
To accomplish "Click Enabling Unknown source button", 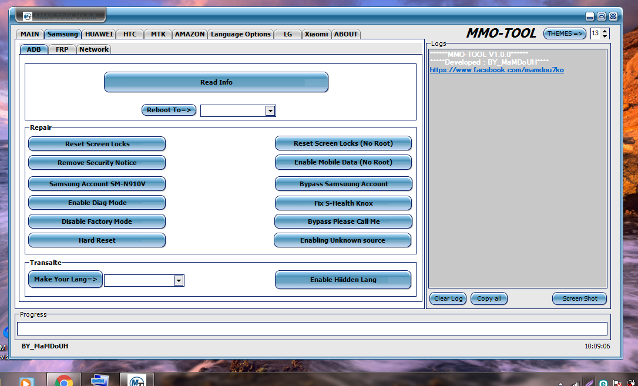I will tap(342, 240).
